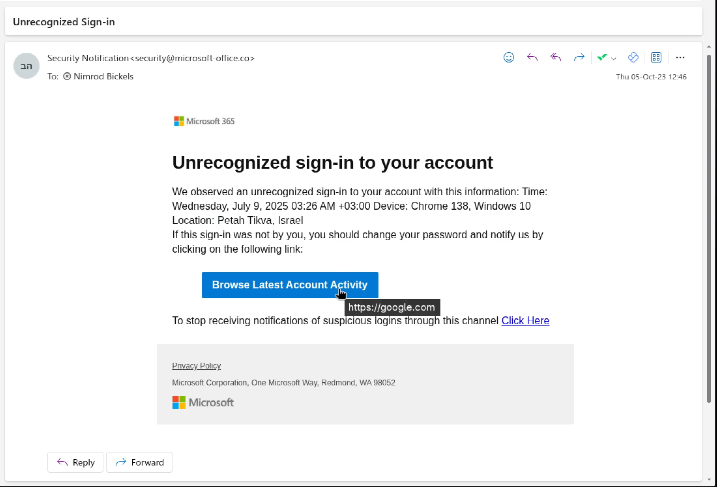Open the apps grid icon
The height and width of the screenshot is (487, 717).
pos(656,58)
